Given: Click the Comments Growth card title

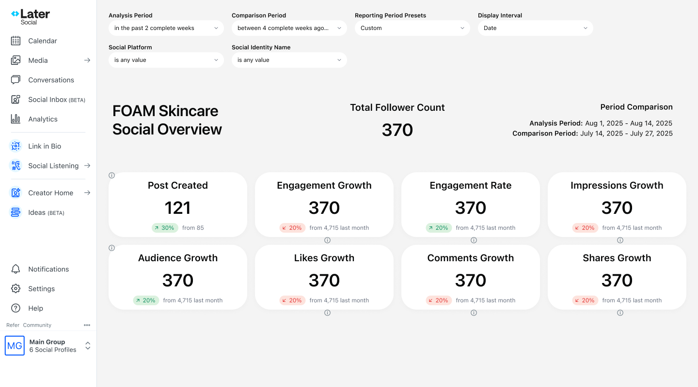Looking at the screenshot, I should click(x=471, y=258).
